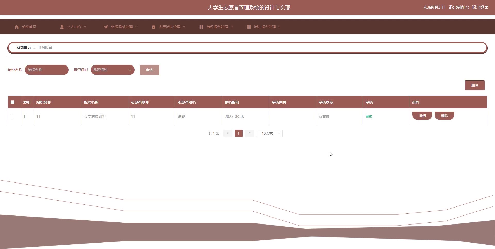Click 删除 in the 大学志愿组织 row

444,116
